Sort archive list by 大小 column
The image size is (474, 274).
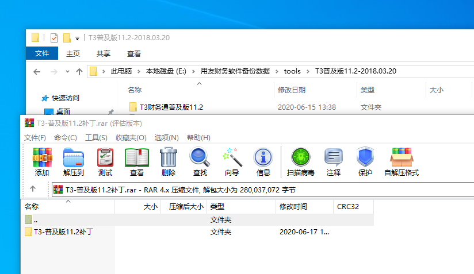pyautogui.click(x=138, y=206)
